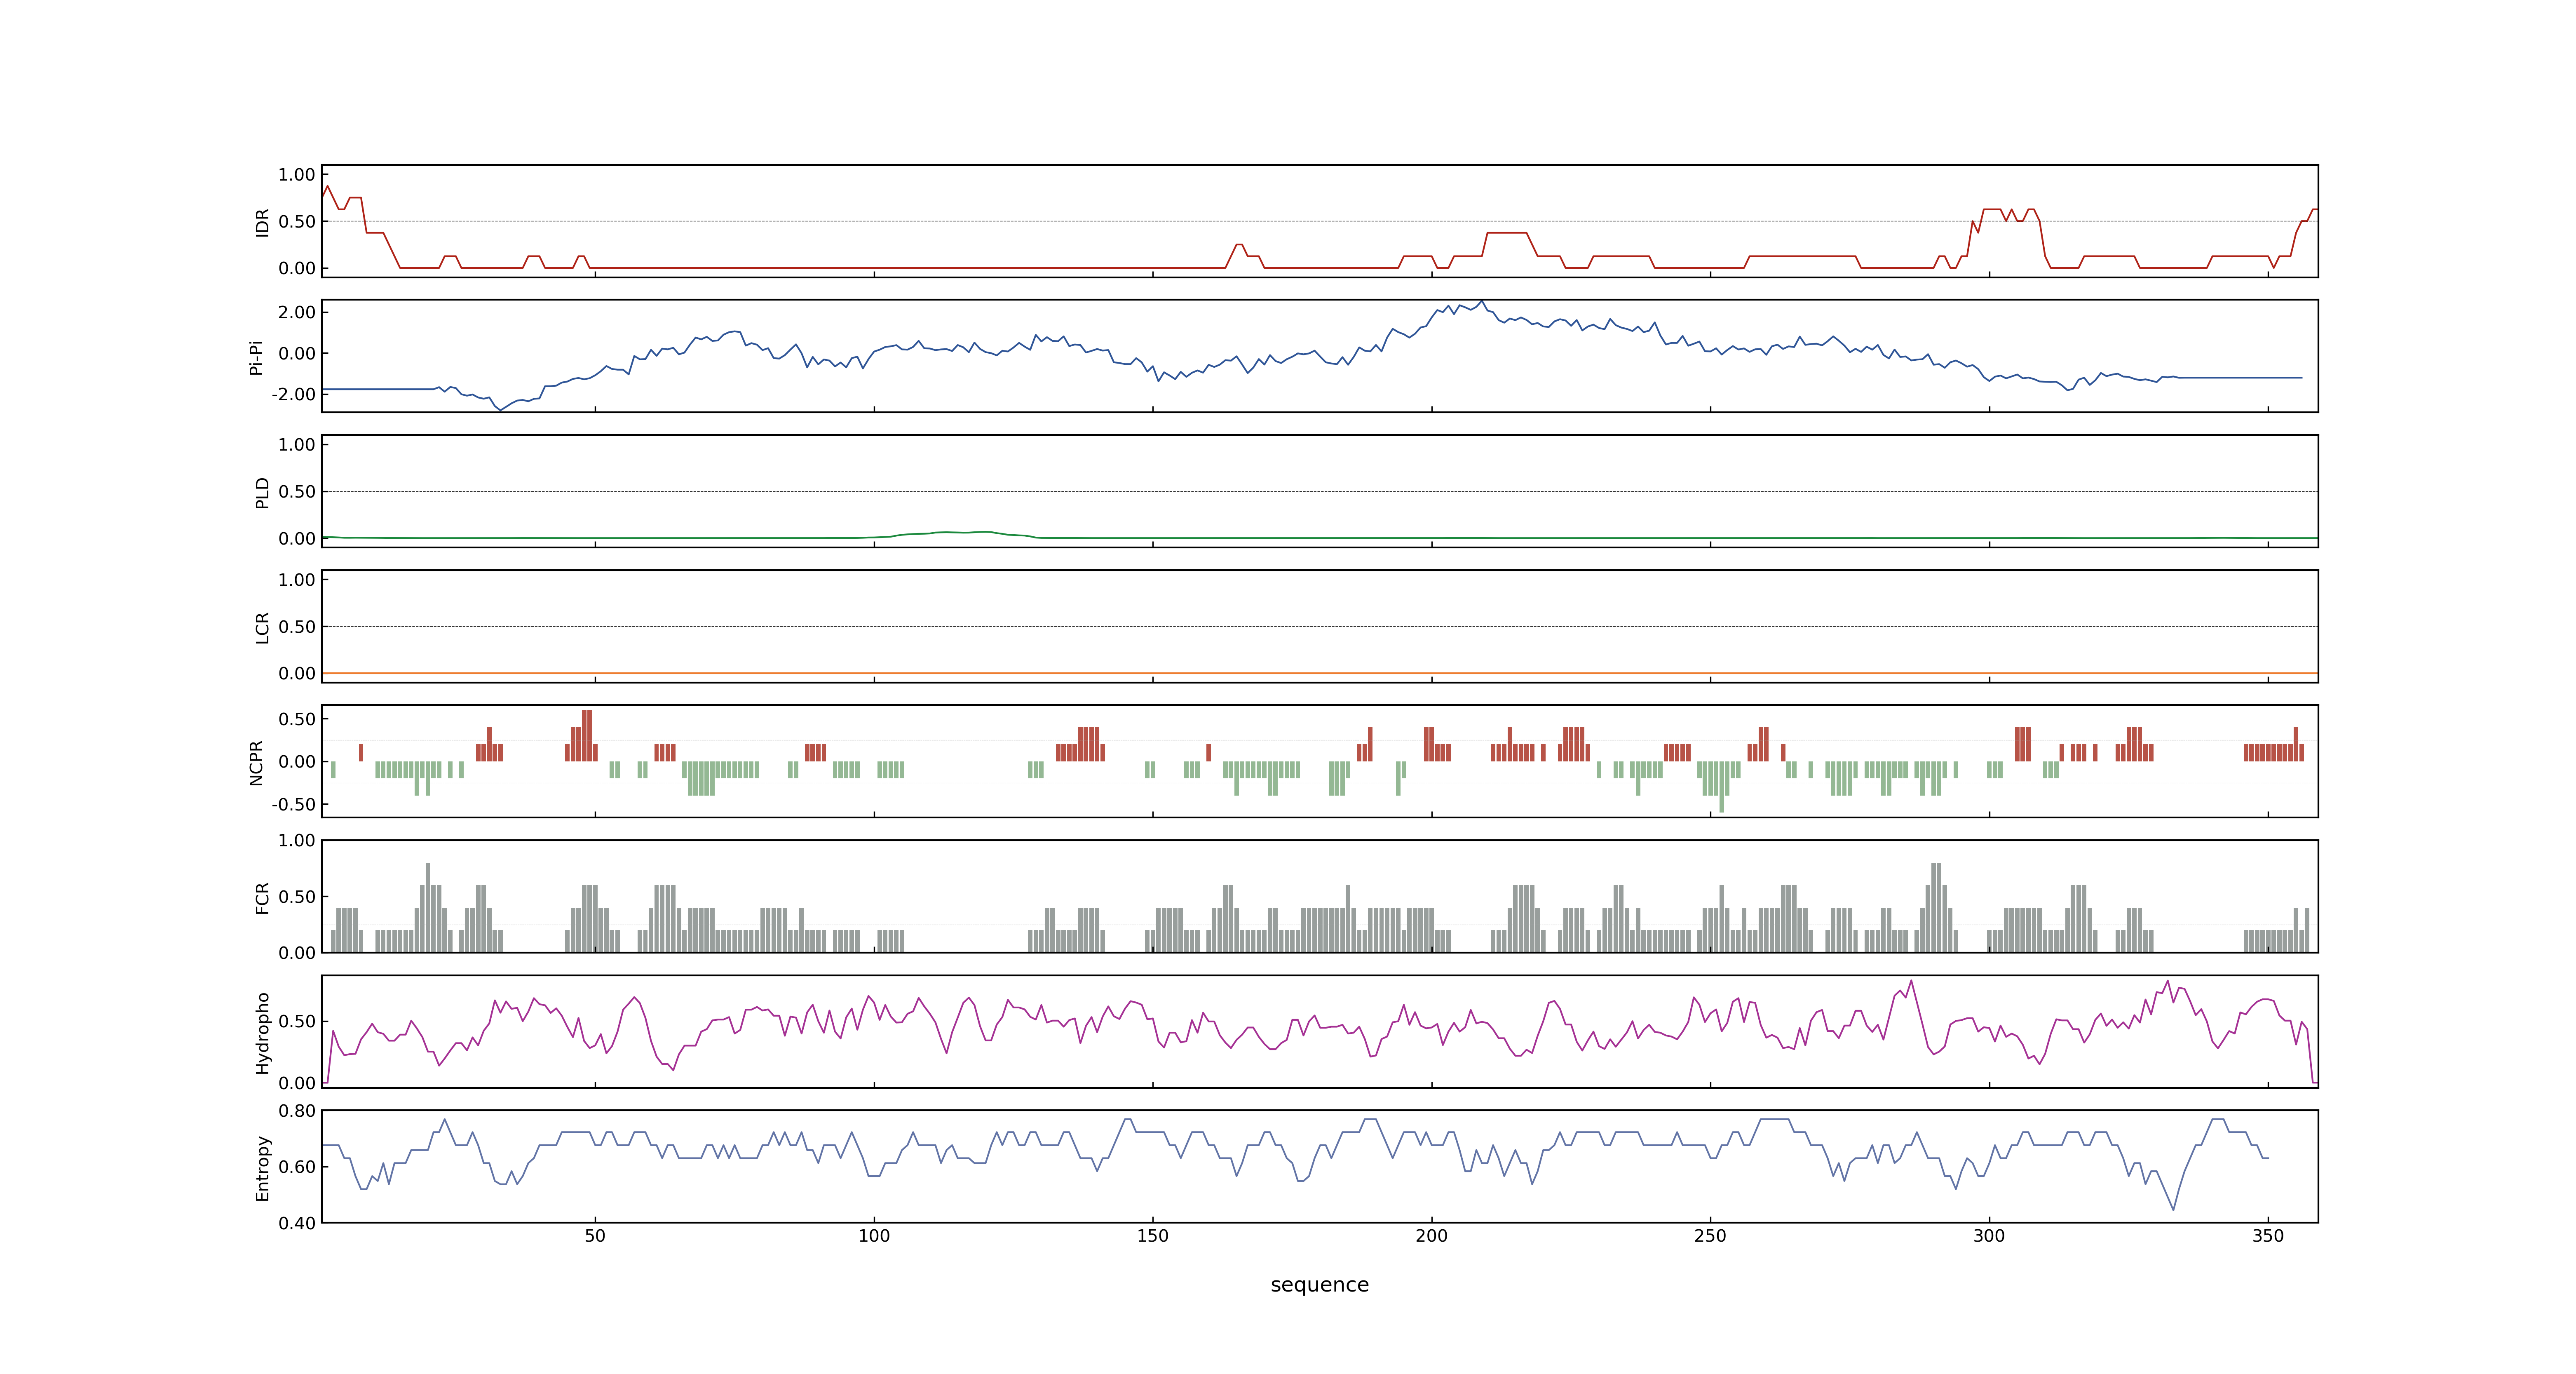The width and height of the screenshot is (2576, 1374).
Task: Click the 0.00 tick of the IDR panel
Action: point(297,268)
